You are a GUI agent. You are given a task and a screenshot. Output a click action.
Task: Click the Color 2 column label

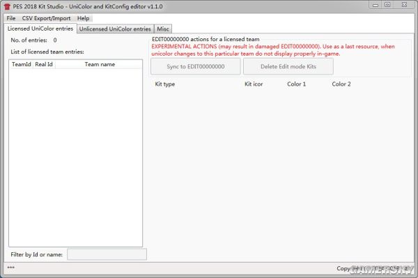341,84
